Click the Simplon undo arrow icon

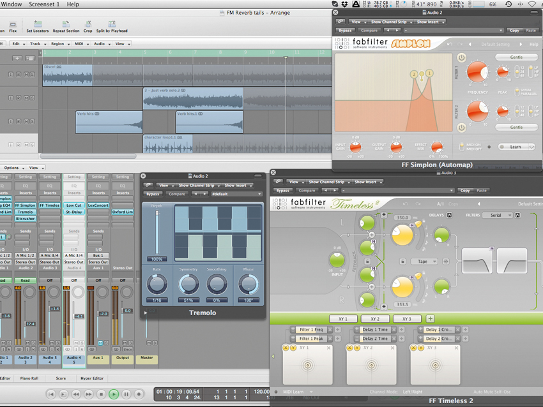point(449,44)
